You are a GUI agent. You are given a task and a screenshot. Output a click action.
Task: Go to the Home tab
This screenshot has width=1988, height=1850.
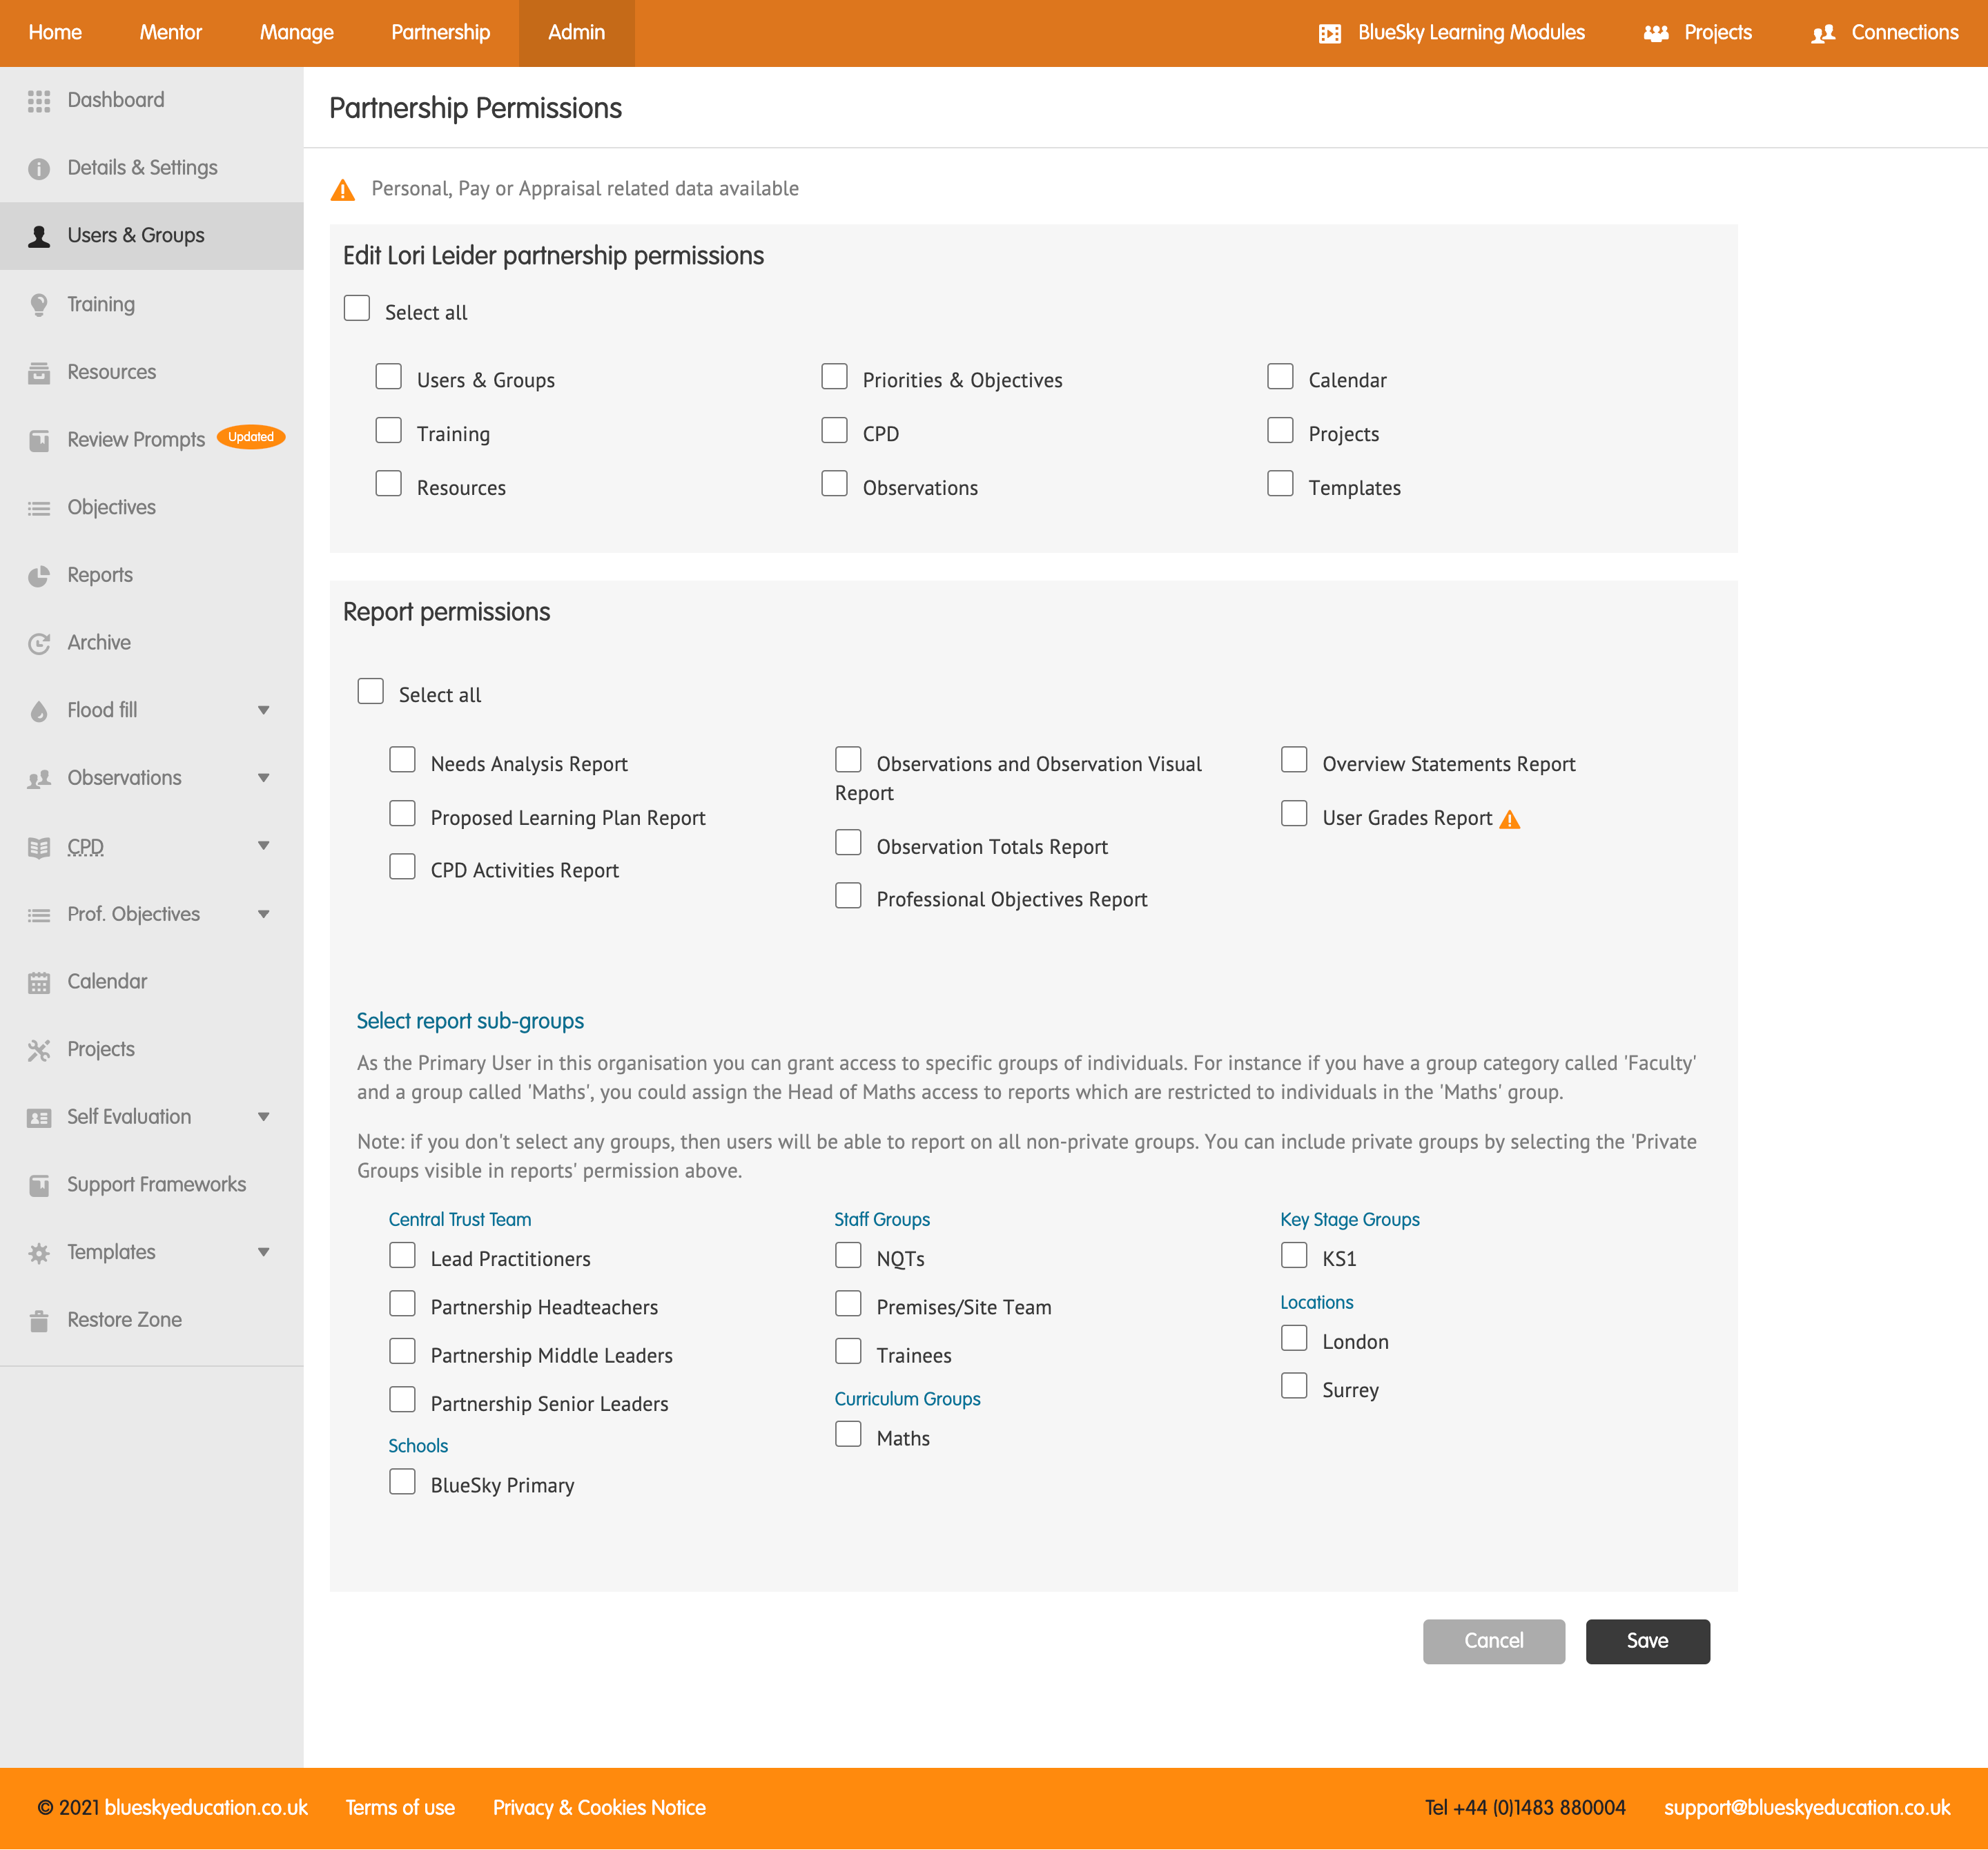pyautogui.click(x=55, y=33)
